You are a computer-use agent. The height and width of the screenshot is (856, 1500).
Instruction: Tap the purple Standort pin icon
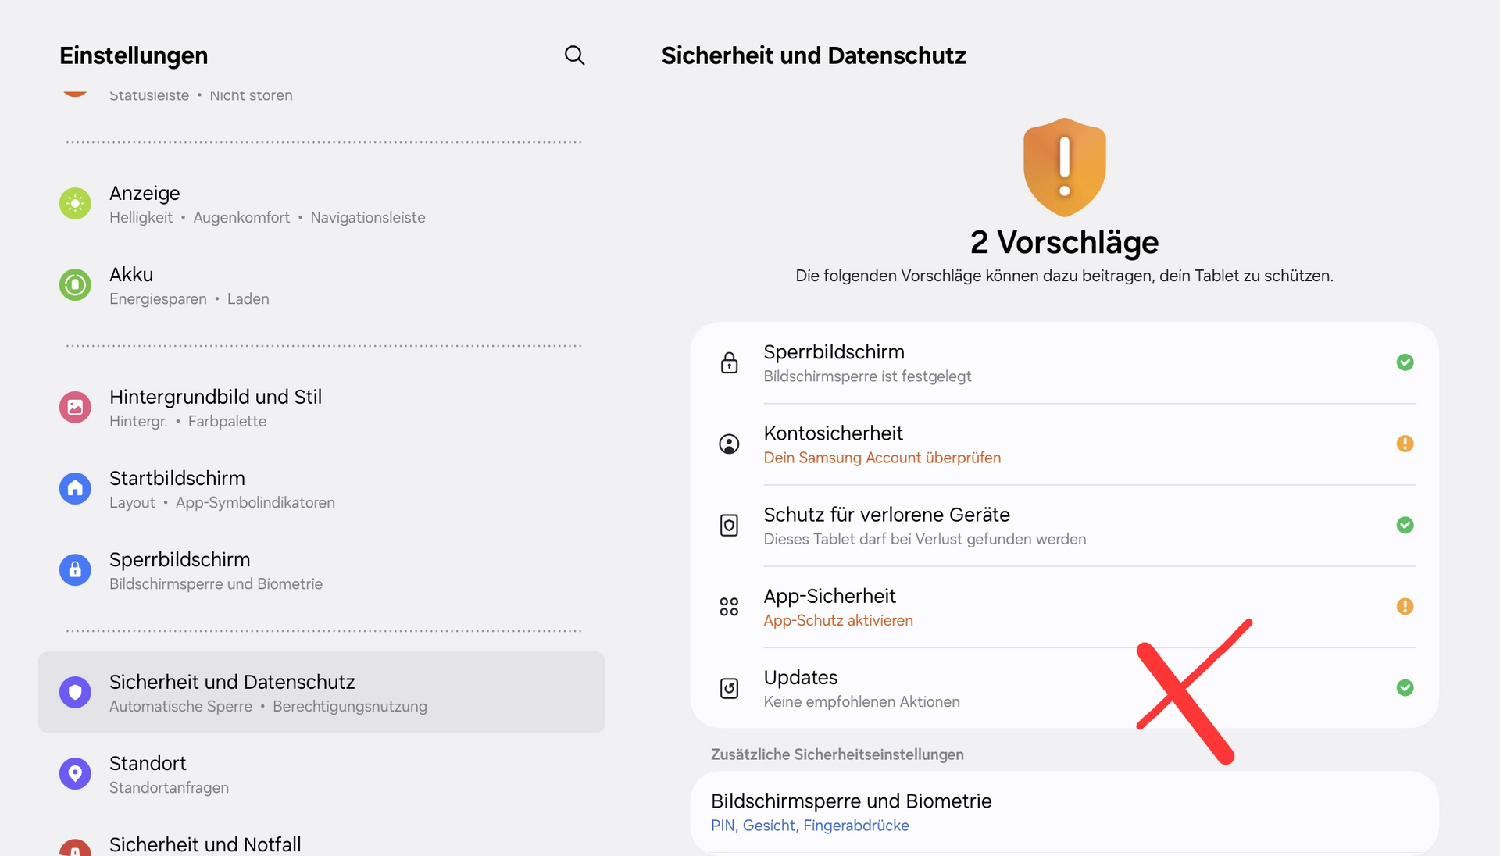(75, 774)
